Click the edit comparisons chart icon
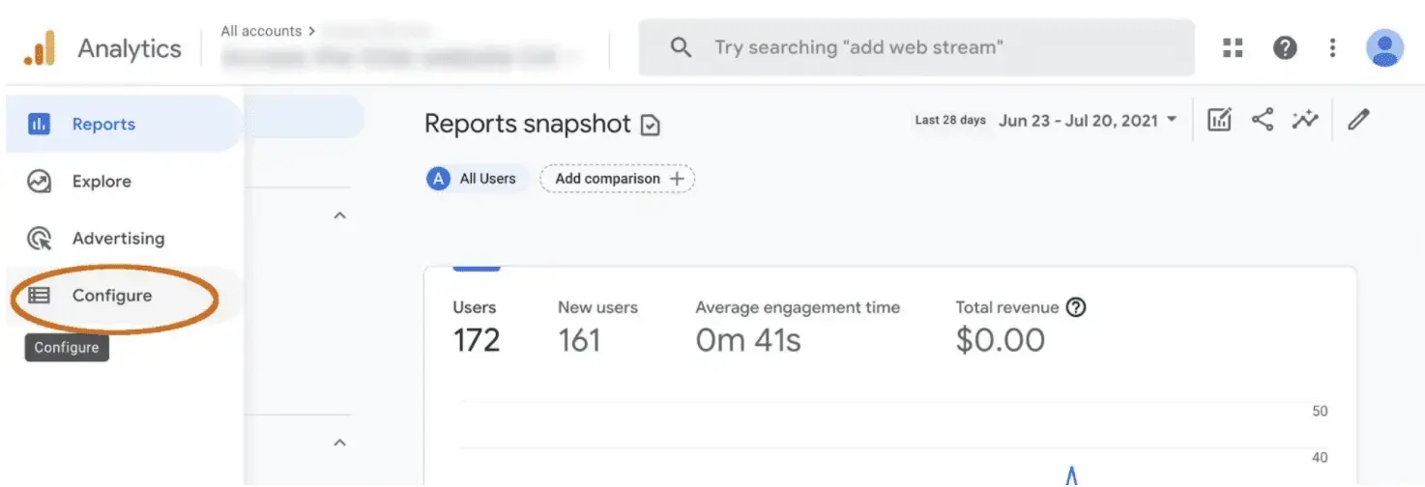 click(x=1220, y=120)
